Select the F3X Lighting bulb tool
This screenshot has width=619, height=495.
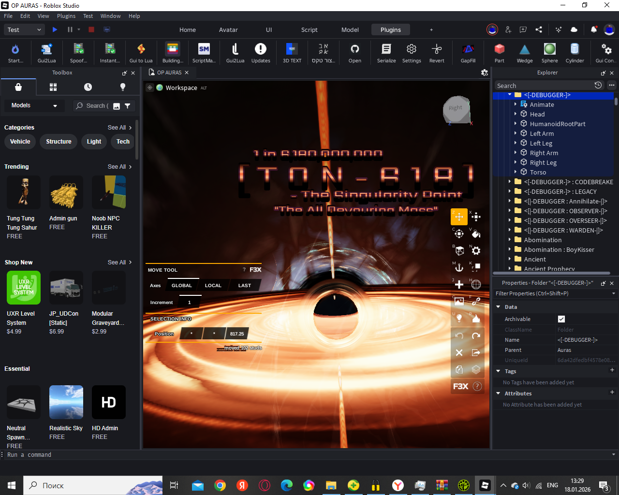(x=459, y=318)
